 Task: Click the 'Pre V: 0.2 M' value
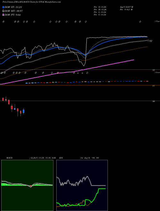[126, 10]
